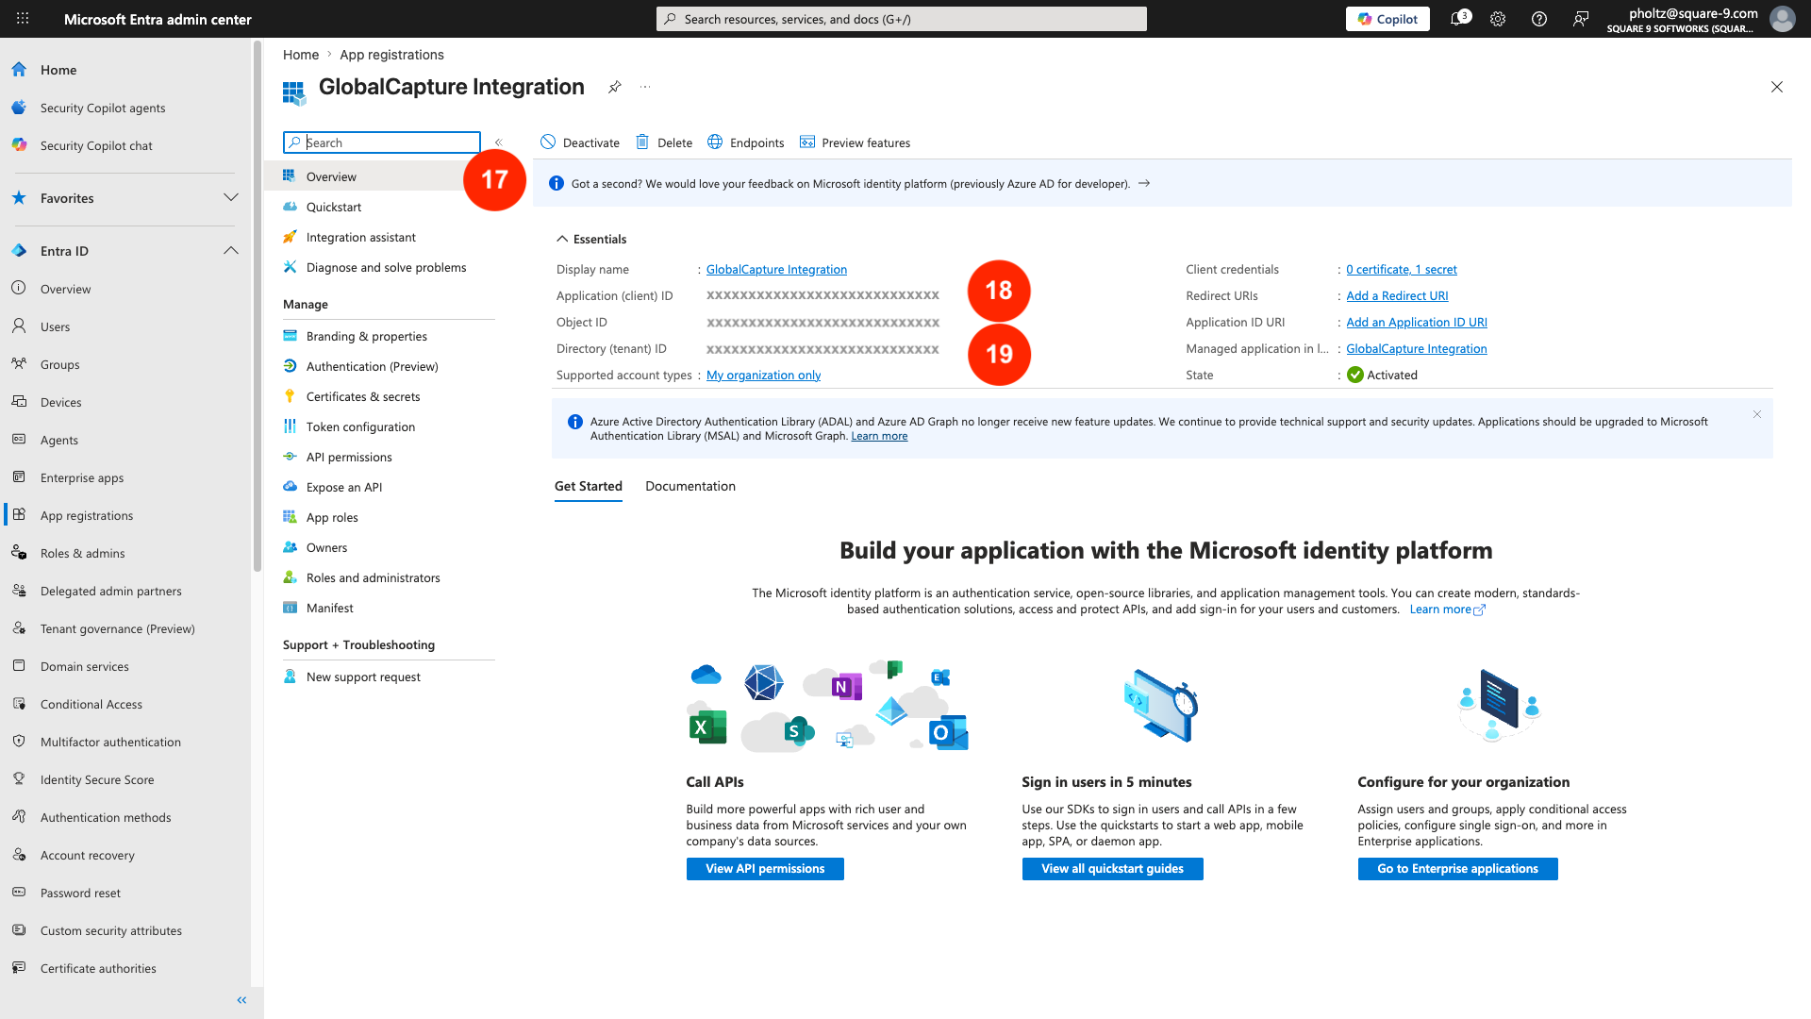Select Integration assistant

tap(361, 237)
